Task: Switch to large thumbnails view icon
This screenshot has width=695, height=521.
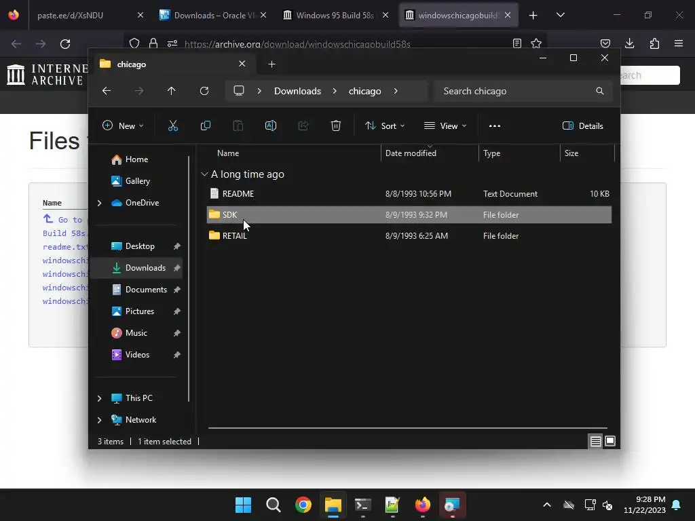Action: click(x=610, y=441)
